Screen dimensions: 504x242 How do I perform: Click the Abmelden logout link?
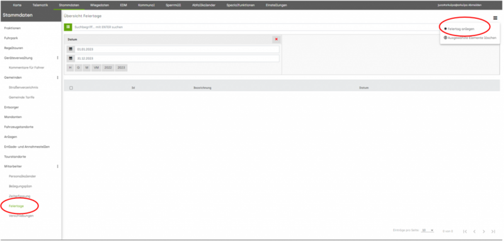pyautogui.click(x=476, y=5)
